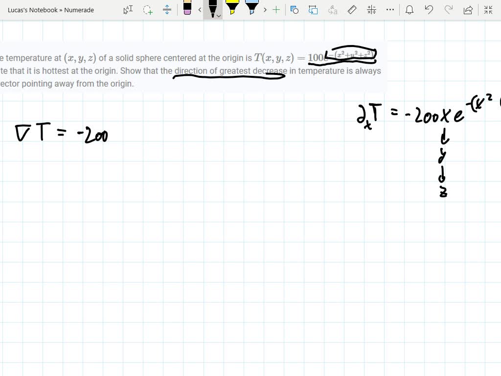Choose the Eraser tool
This screenshot has height=376, width=501.
tap(187, 10)
